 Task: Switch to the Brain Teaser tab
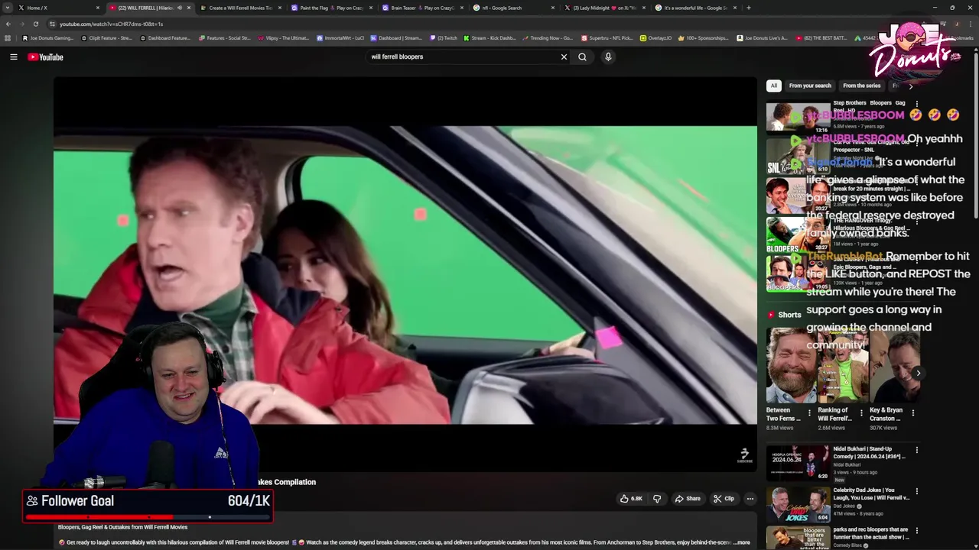[x=422, y=8]
